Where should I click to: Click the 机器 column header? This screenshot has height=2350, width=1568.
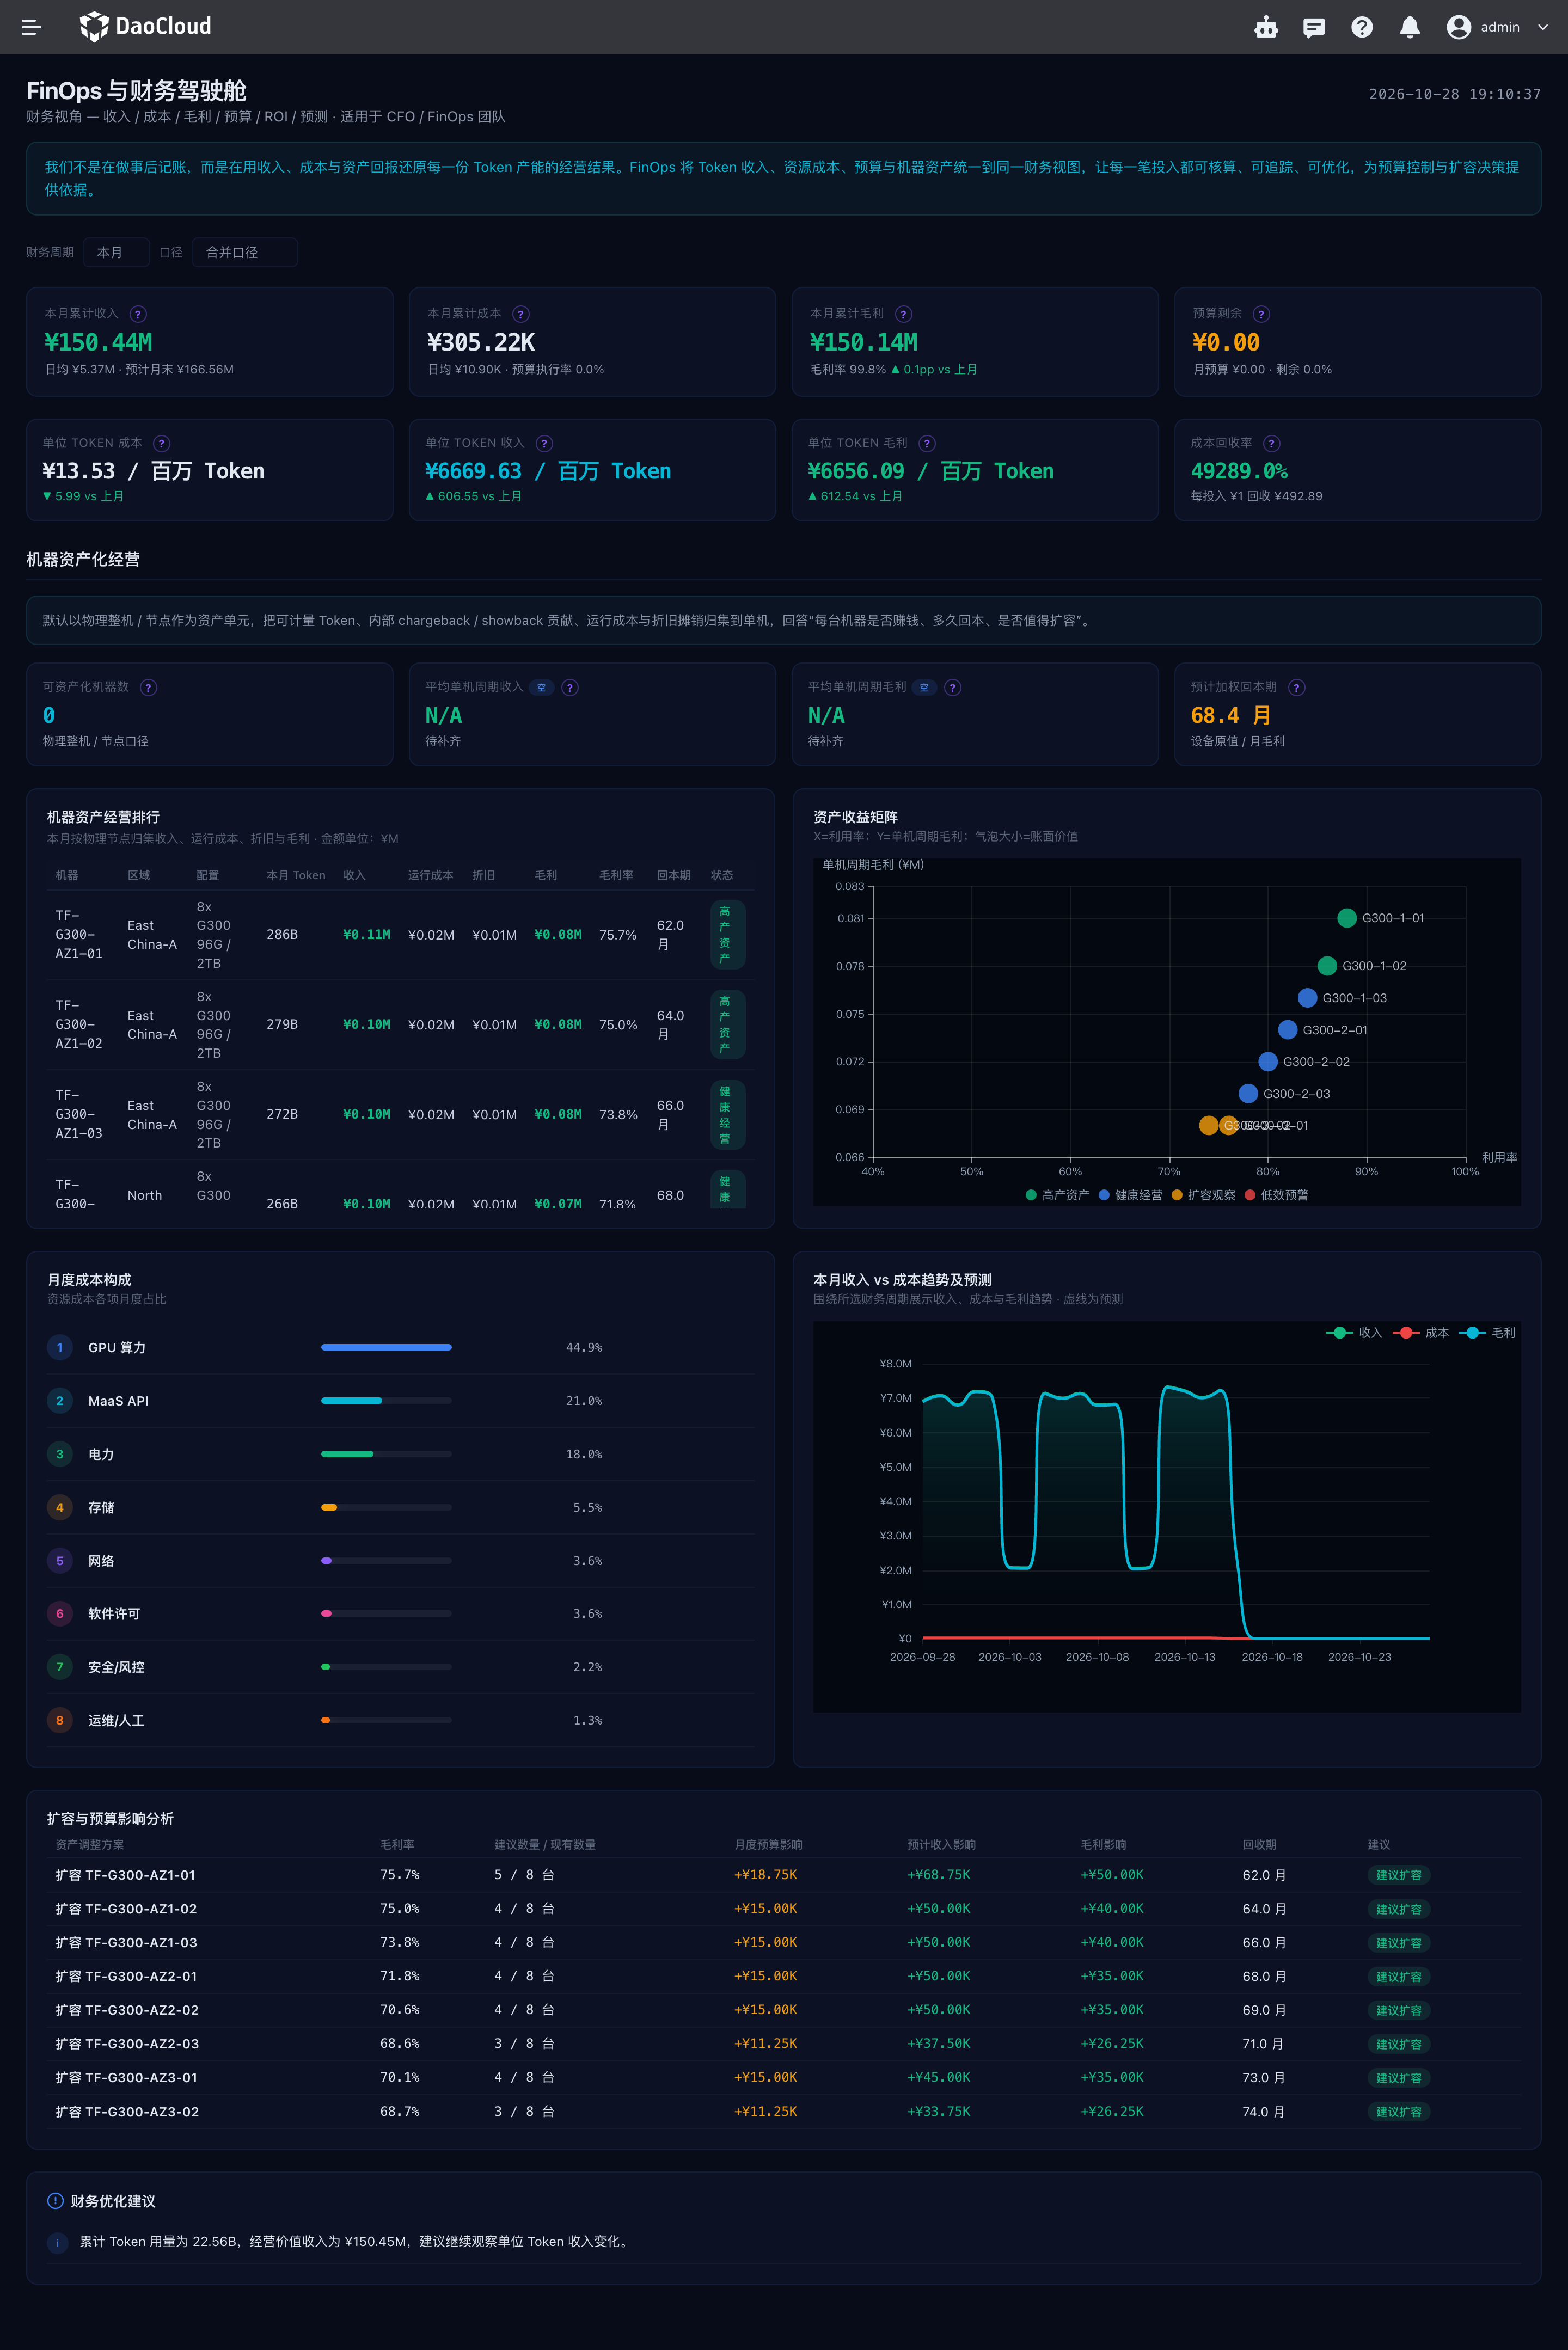point(67,875)
